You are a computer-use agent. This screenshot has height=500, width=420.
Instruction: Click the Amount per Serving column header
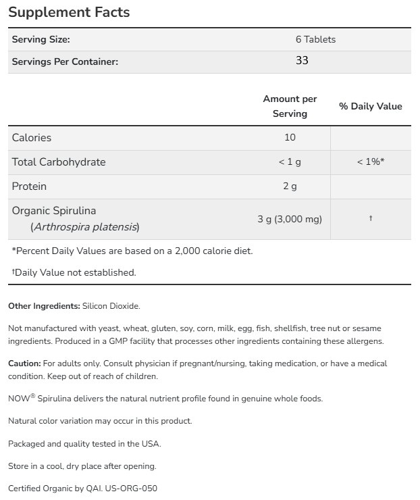(x=290, y=106)
